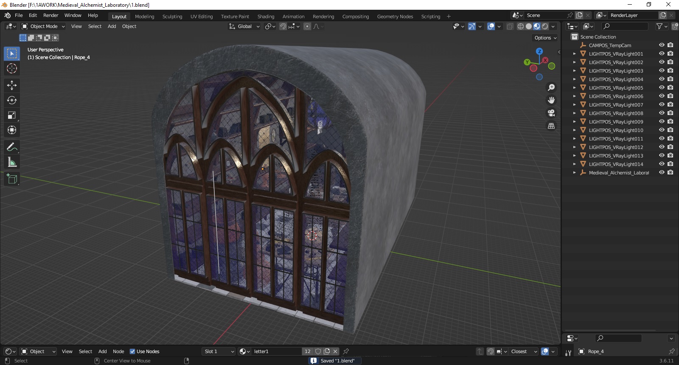The width and height of the screenshot is (679, 365).
Task: Click the viewport zoom magnifier icon
Action: [551, 87]
